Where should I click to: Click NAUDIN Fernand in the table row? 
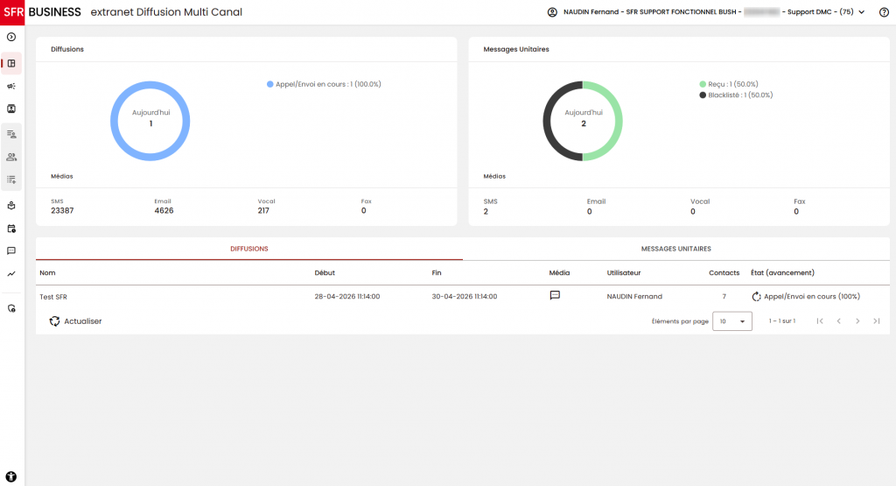click(x=634, y=297)
